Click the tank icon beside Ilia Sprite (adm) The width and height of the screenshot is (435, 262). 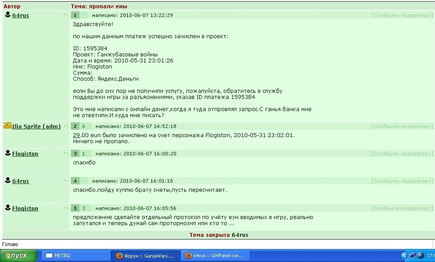[7, 126]
